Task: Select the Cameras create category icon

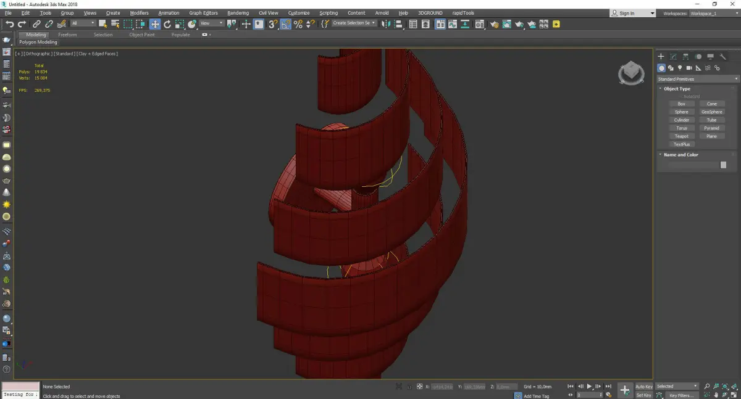Action: pos(689,68)
